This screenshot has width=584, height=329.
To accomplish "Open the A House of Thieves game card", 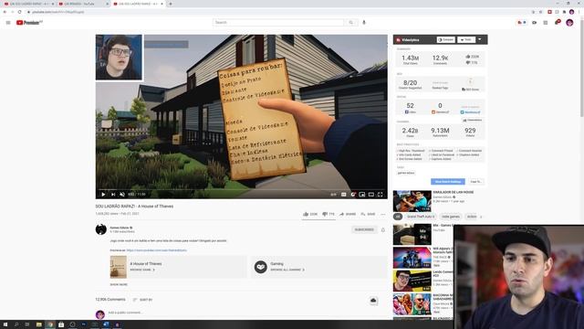I will pos(178,267).
